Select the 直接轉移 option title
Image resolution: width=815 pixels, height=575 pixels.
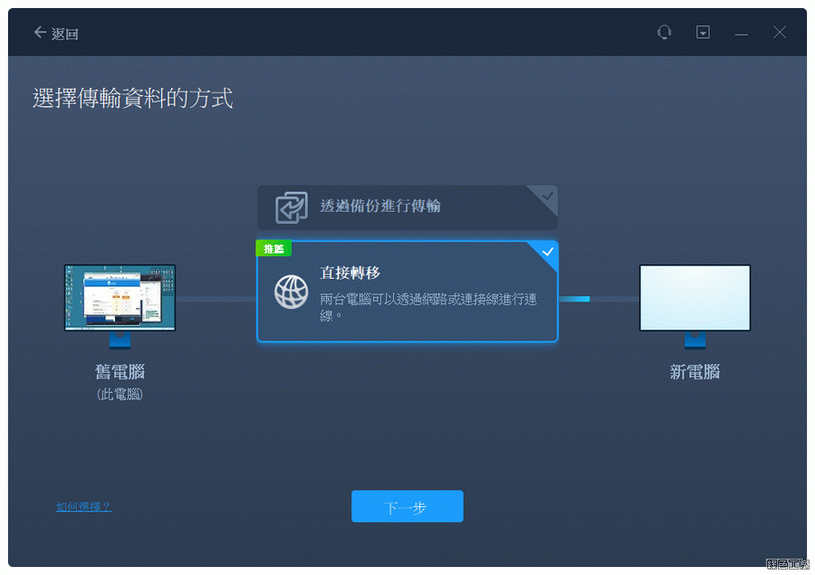pyautogui.click(x=350, y=273)
